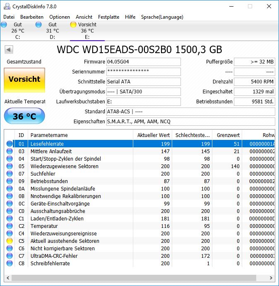Open the Ansicht menu
The width and height of the screenshot is (279, 286).
coord(84,17)
